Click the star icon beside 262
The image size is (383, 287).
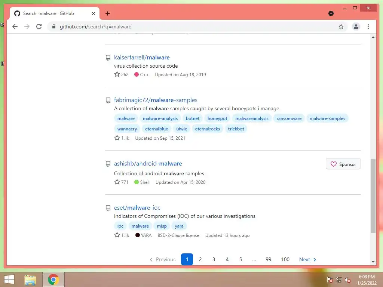click(117, 74)
